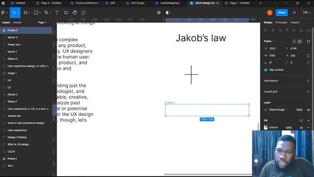Open the Shape tools dropdown arrow

pyautogui.click(x=40, y=13)
